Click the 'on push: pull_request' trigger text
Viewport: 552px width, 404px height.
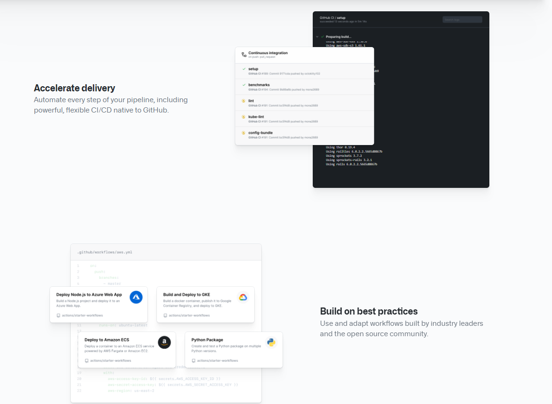262,57
